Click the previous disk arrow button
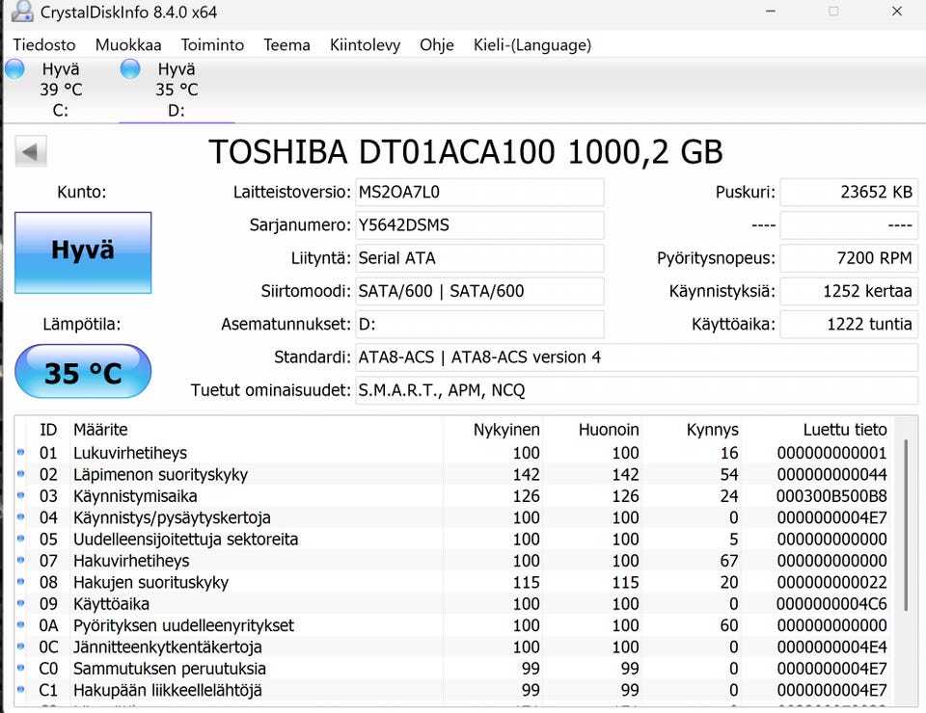 tap(31, 151)
